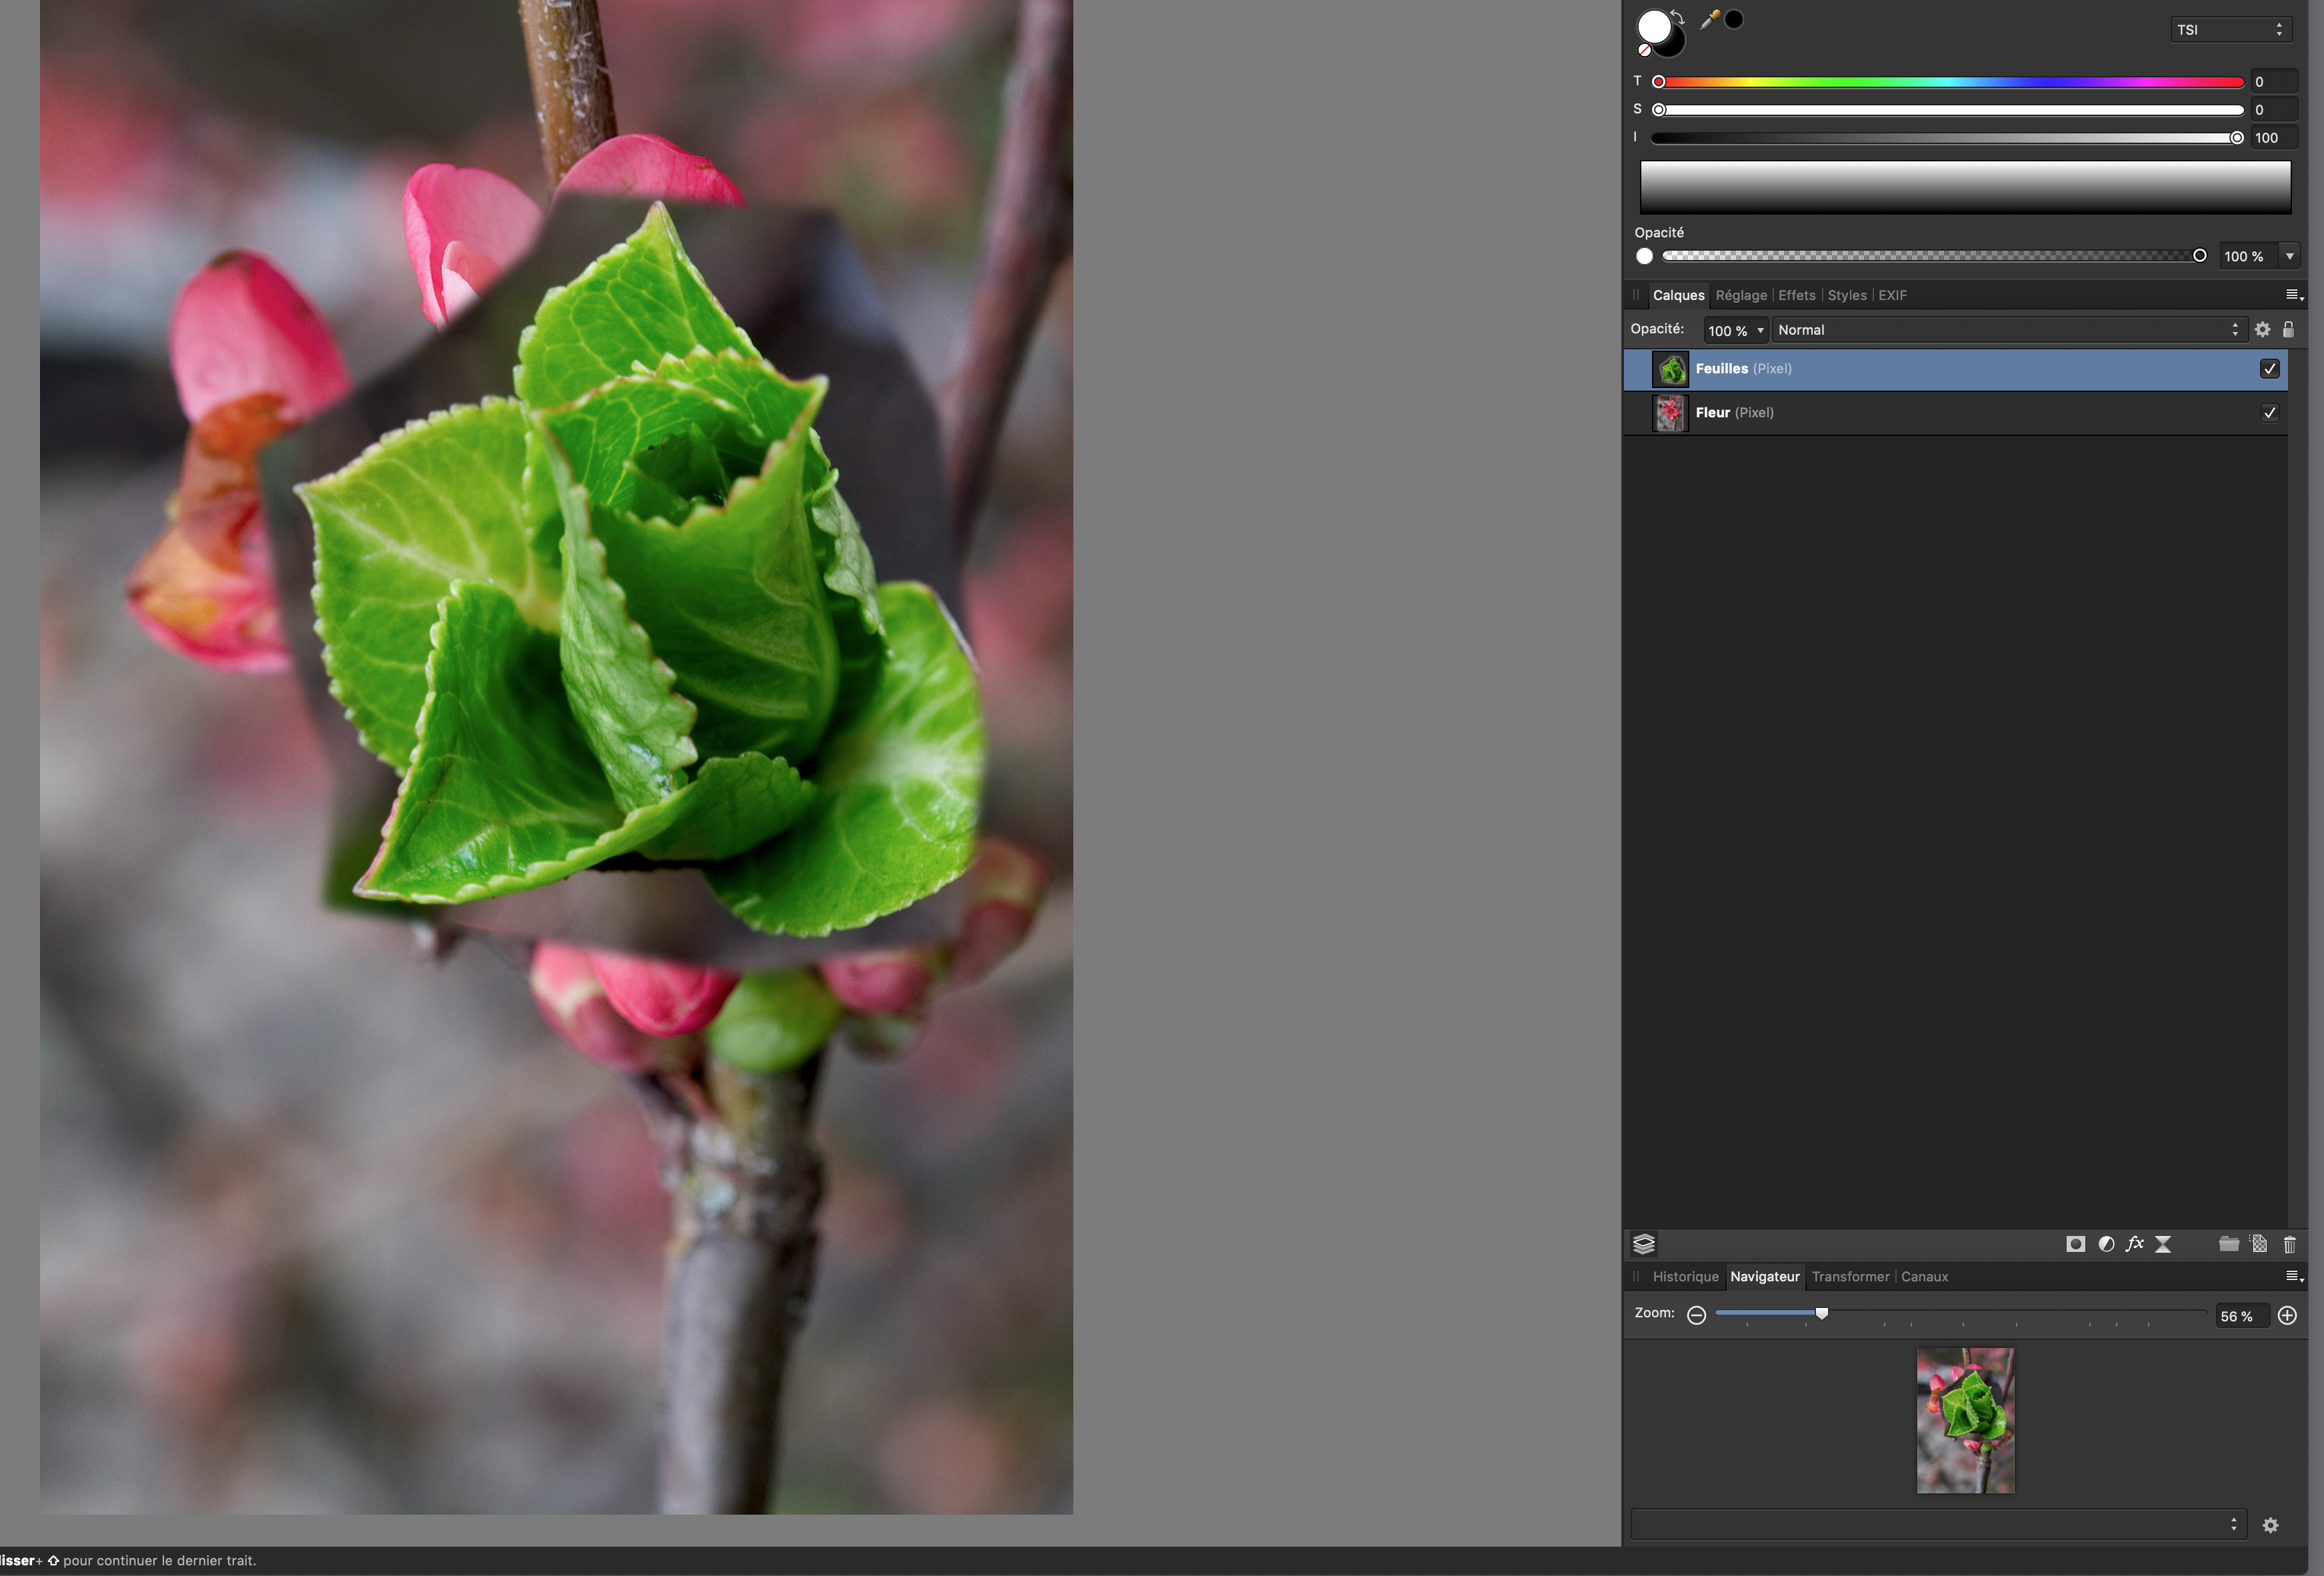Add a live filter hourglass icon
This screenshot has width=2324, height=1576.
click(2163, 1244)
